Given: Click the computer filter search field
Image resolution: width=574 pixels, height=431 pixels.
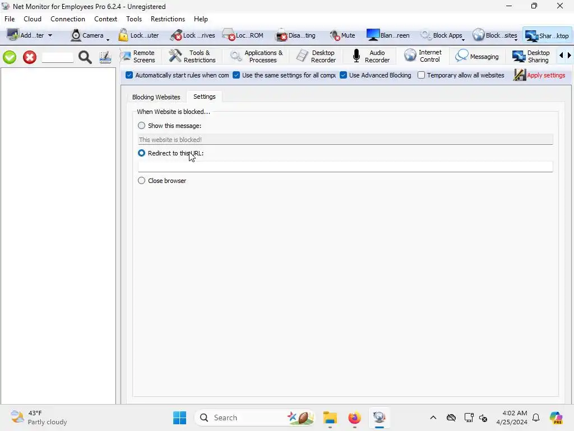Looking at the screenshot, I should coord(58,57).
